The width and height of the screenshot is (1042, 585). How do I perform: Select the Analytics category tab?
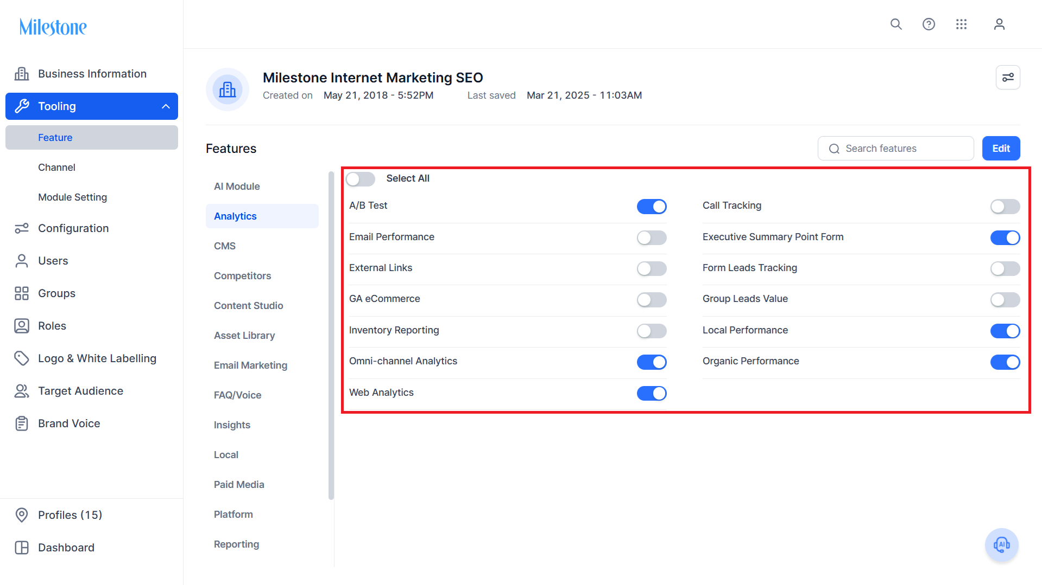pyautogui.click(x=262, y=216)
